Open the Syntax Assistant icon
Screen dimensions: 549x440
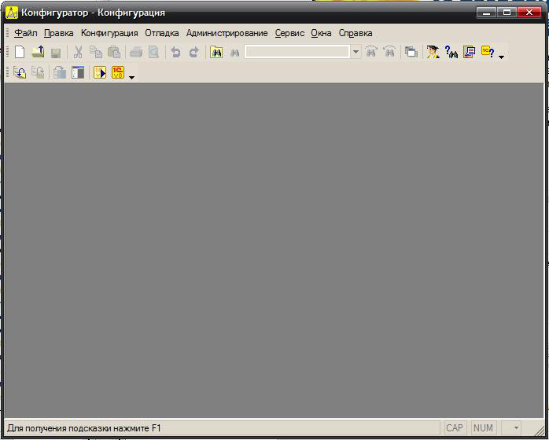click(x=433, y=53)
